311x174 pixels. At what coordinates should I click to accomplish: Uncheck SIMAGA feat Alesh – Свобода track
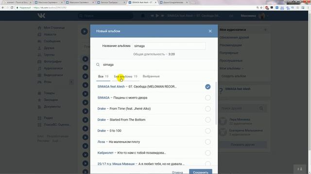(x=207, y=87)
